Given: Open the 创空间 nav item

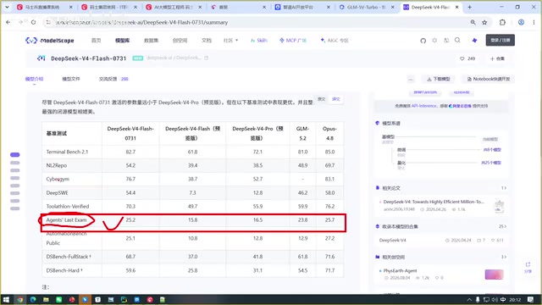Looking at the screenshot, I should tap(180, 41).
